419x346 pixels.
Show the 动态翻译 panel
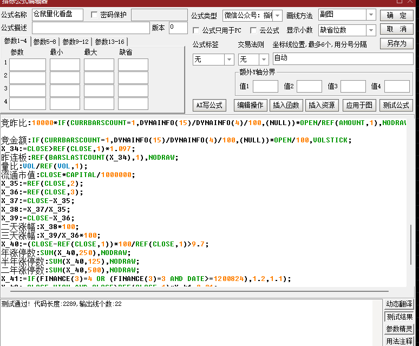399,304
